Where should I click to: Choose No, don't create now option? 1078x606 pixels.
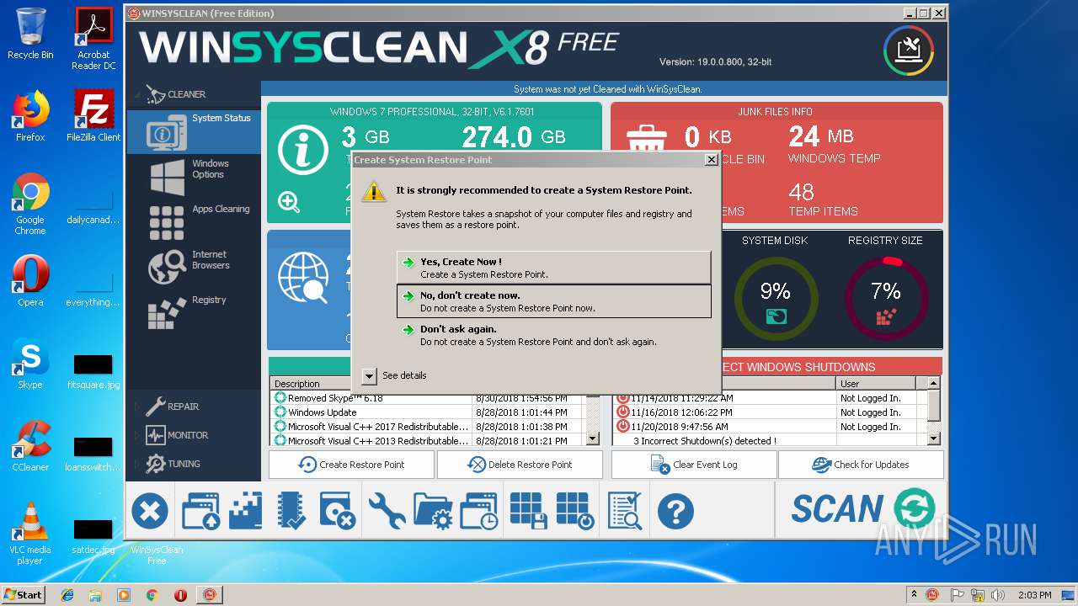[553, 301]
